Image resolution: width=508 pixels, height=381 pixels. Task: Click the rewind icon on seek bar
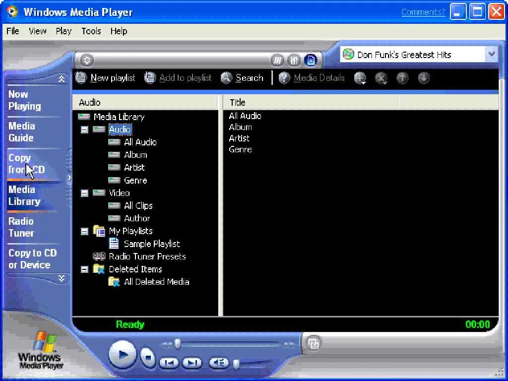coord(167,344)
